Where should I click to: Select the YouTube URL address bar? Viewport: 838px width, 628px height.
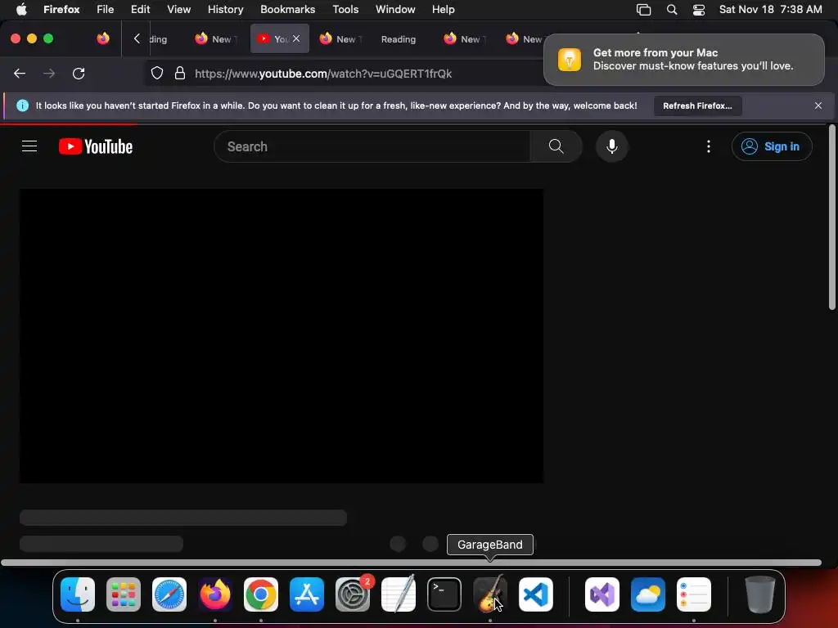click(x=323, y=74)
